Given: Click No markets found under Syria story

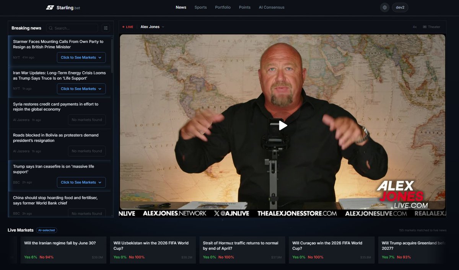Looking at the screenshot, I should click(x=87, y=120).
